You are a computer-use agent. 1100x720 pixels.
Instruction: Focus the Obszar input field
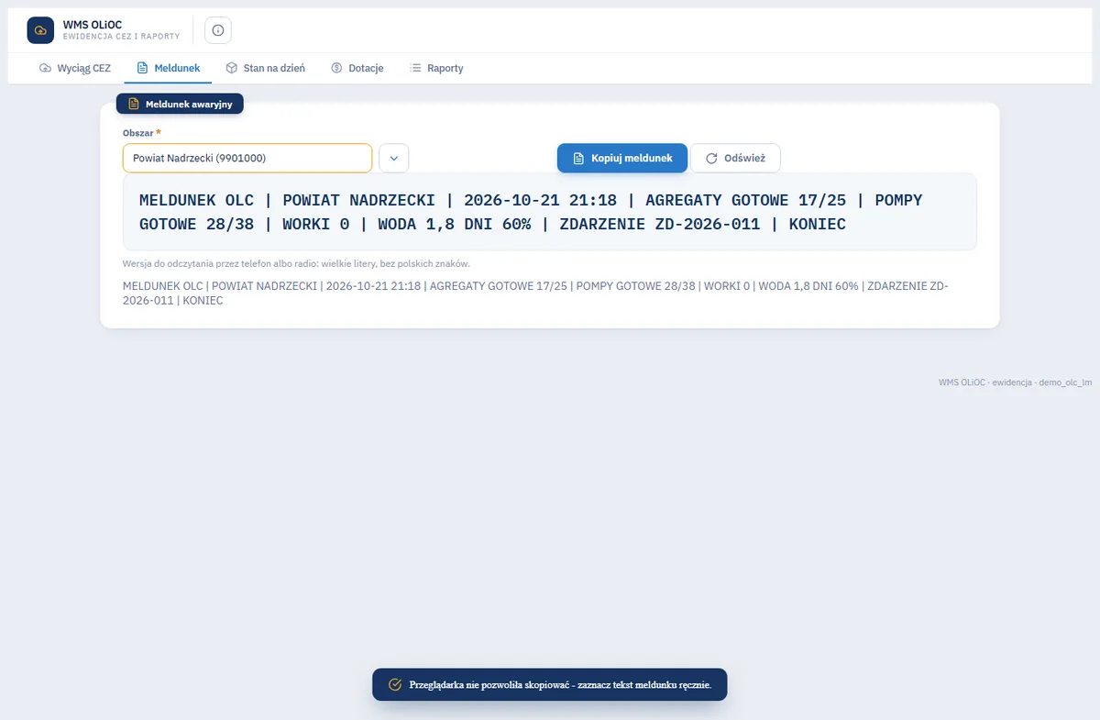tap(247, 158)
